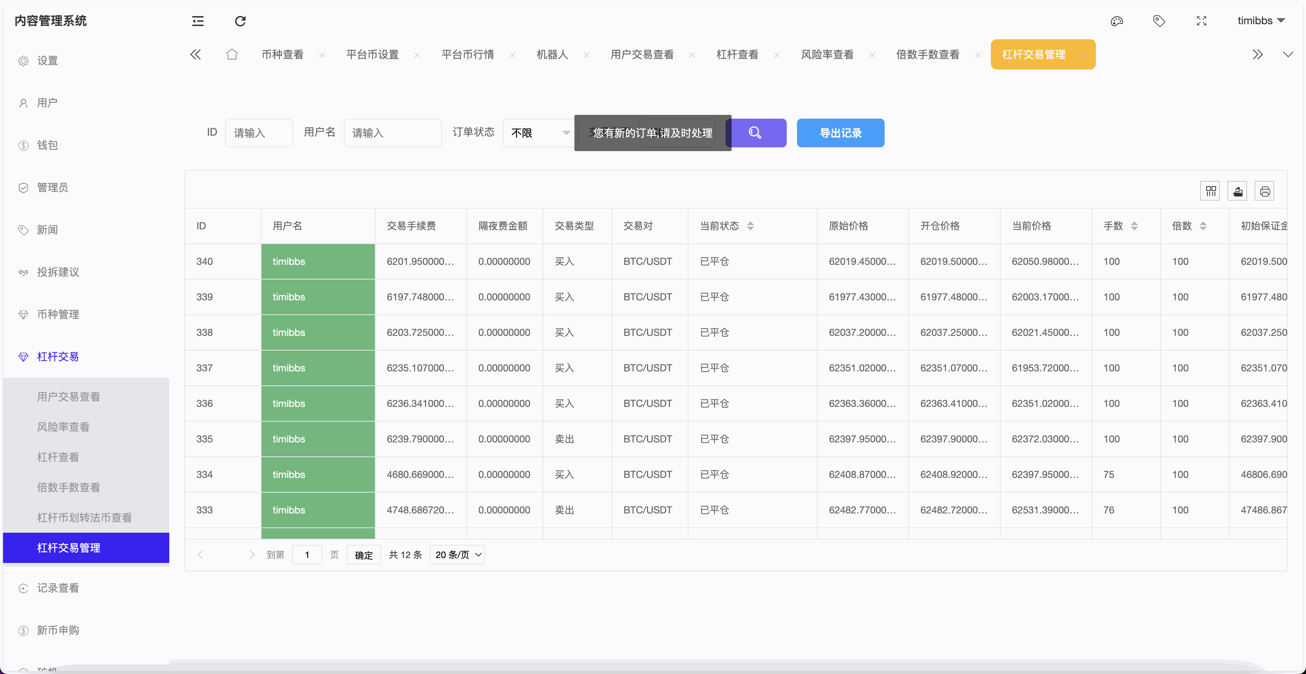Refresh the page using the reload icon
The image size is (1306, 674).
pos(240,21)
